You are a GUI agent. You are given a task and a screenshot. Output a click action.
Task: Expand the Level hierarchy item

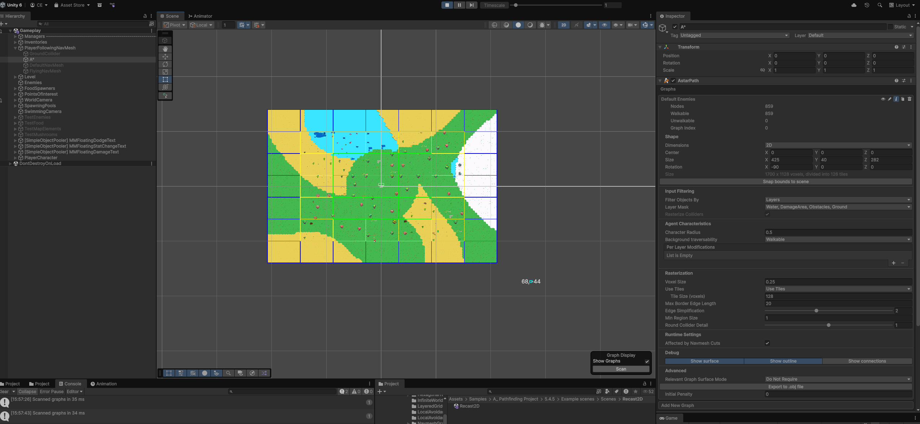tap(15, 77)
